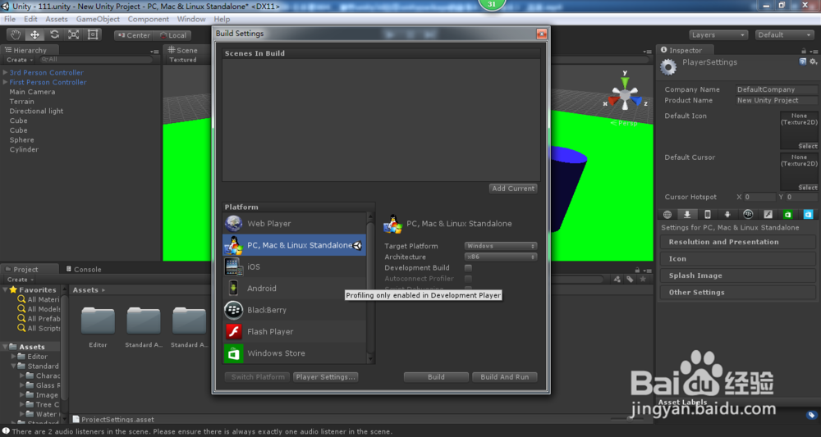Open Target Platform dropdown
The width and height of the screenshot is (821, 437).
[x=501, y=246]
